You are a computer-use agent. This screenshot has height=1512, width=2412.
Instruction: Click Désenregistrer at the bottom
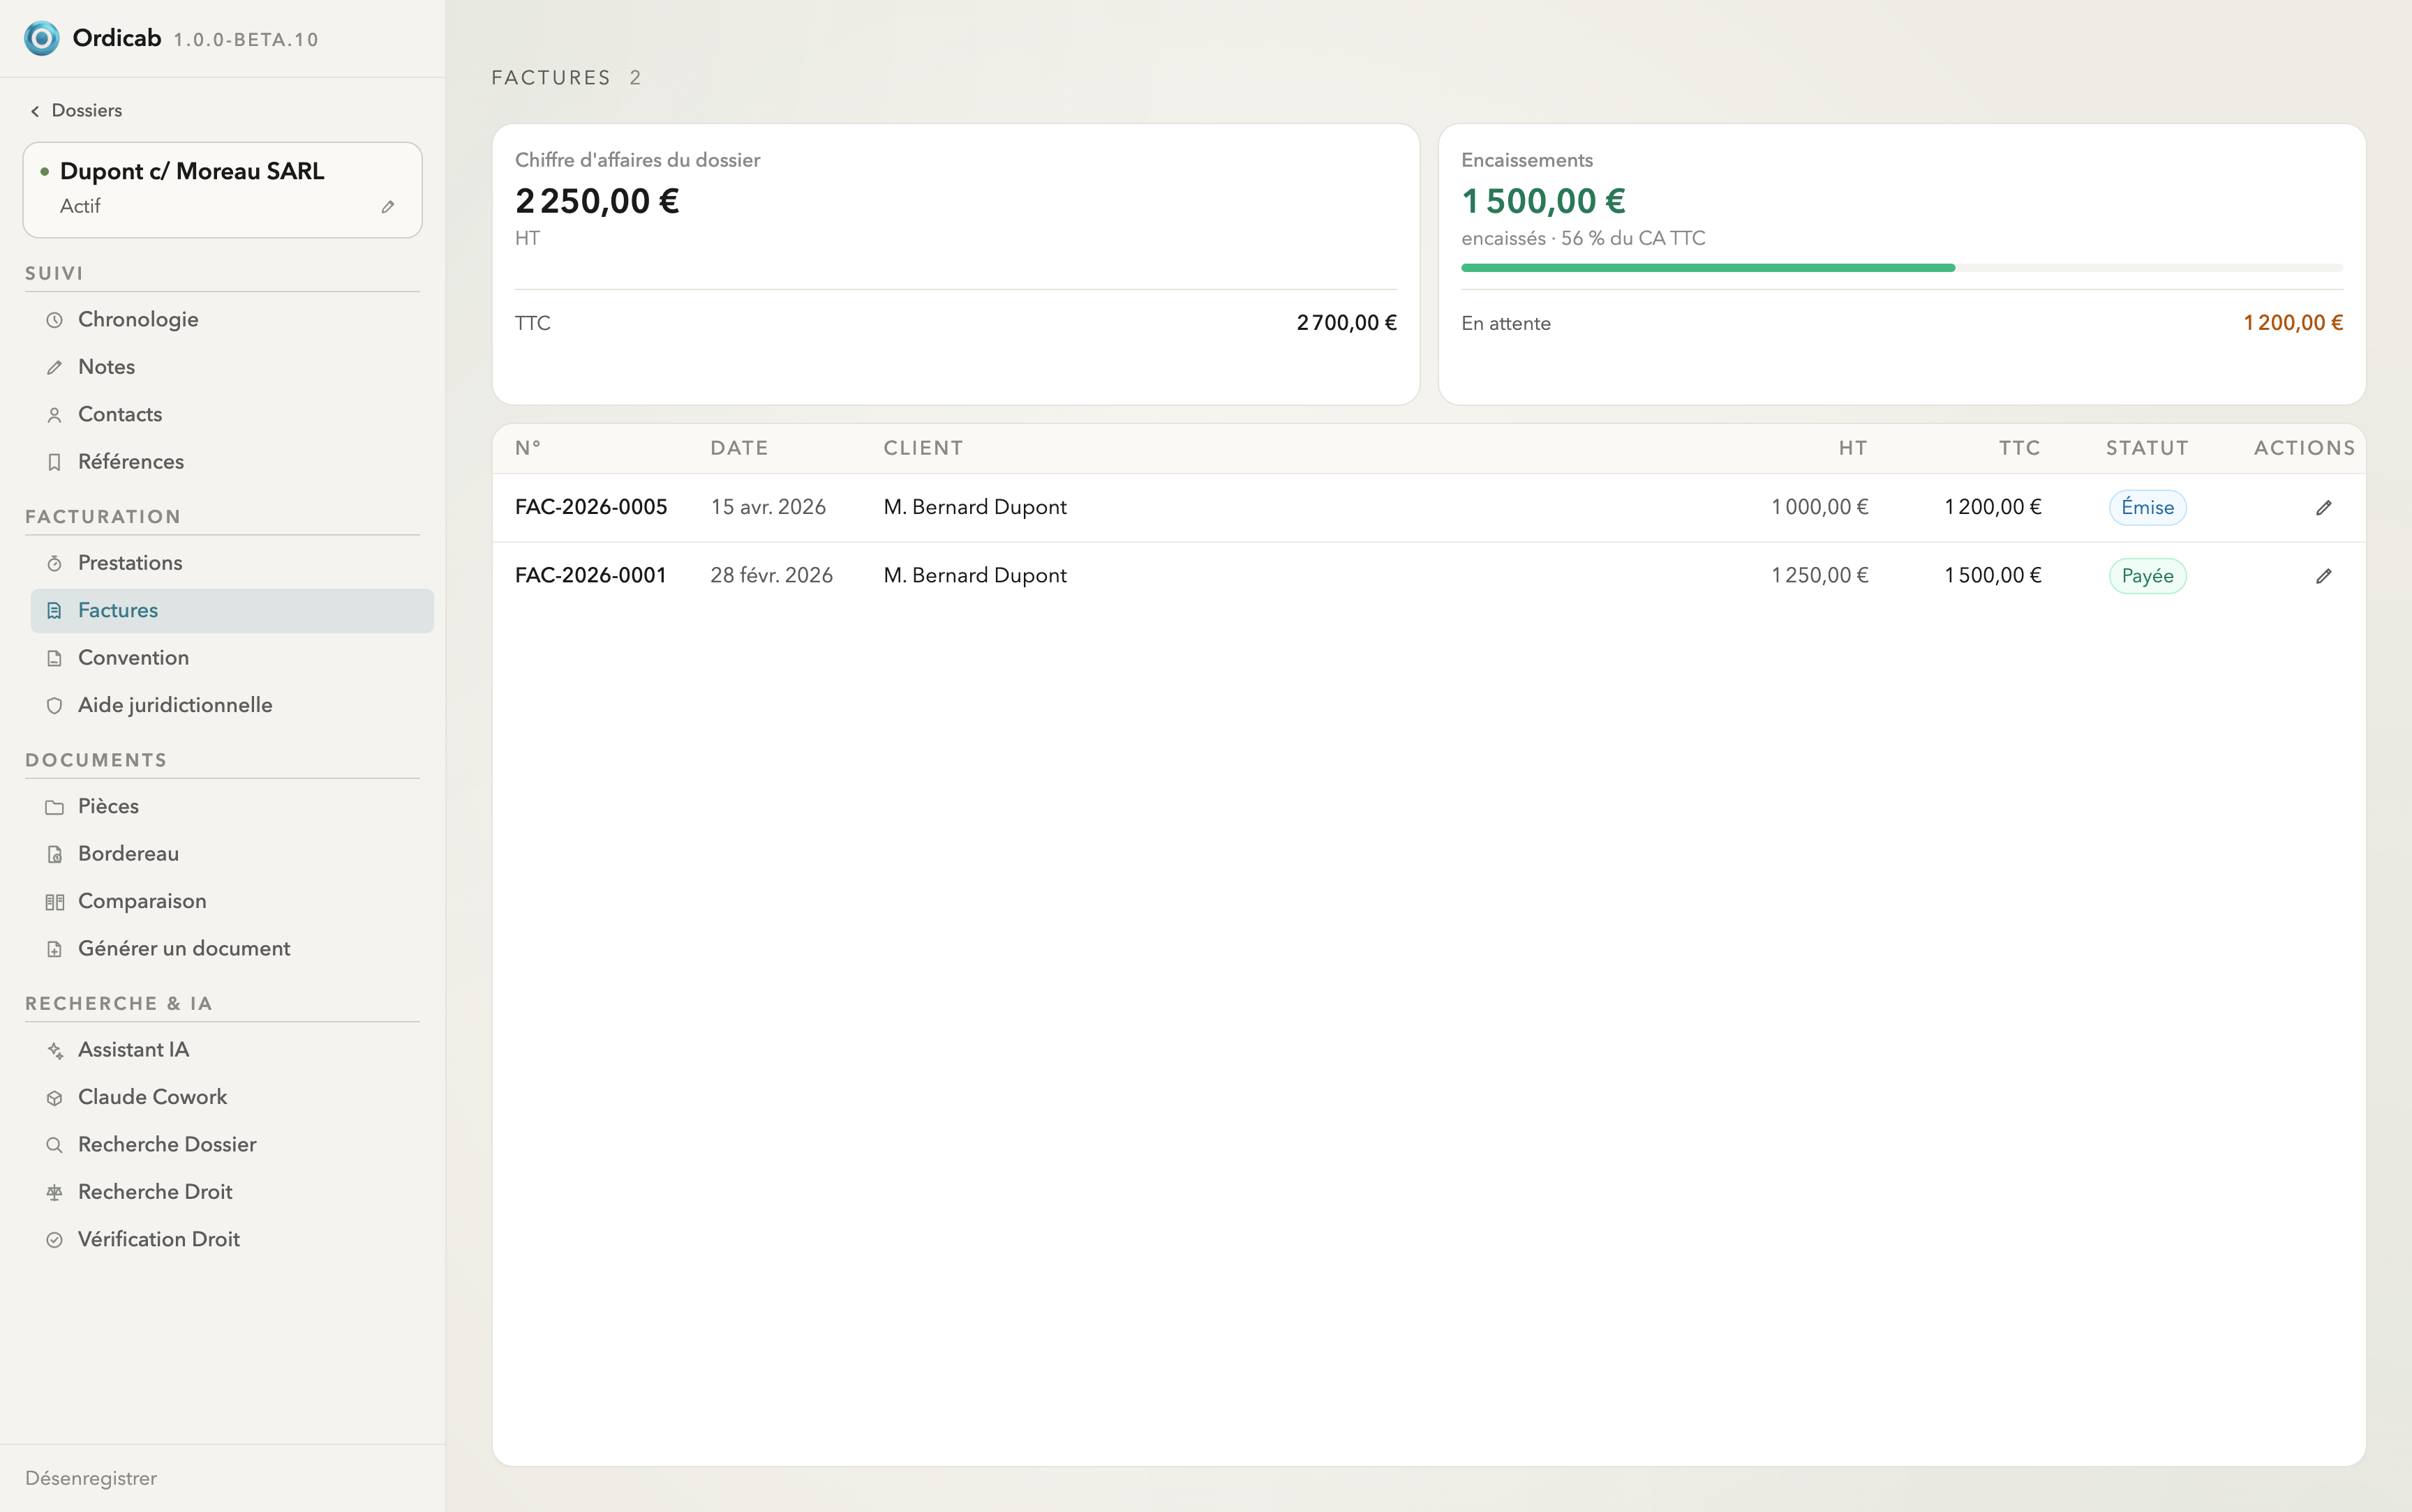pos(91,1478)
